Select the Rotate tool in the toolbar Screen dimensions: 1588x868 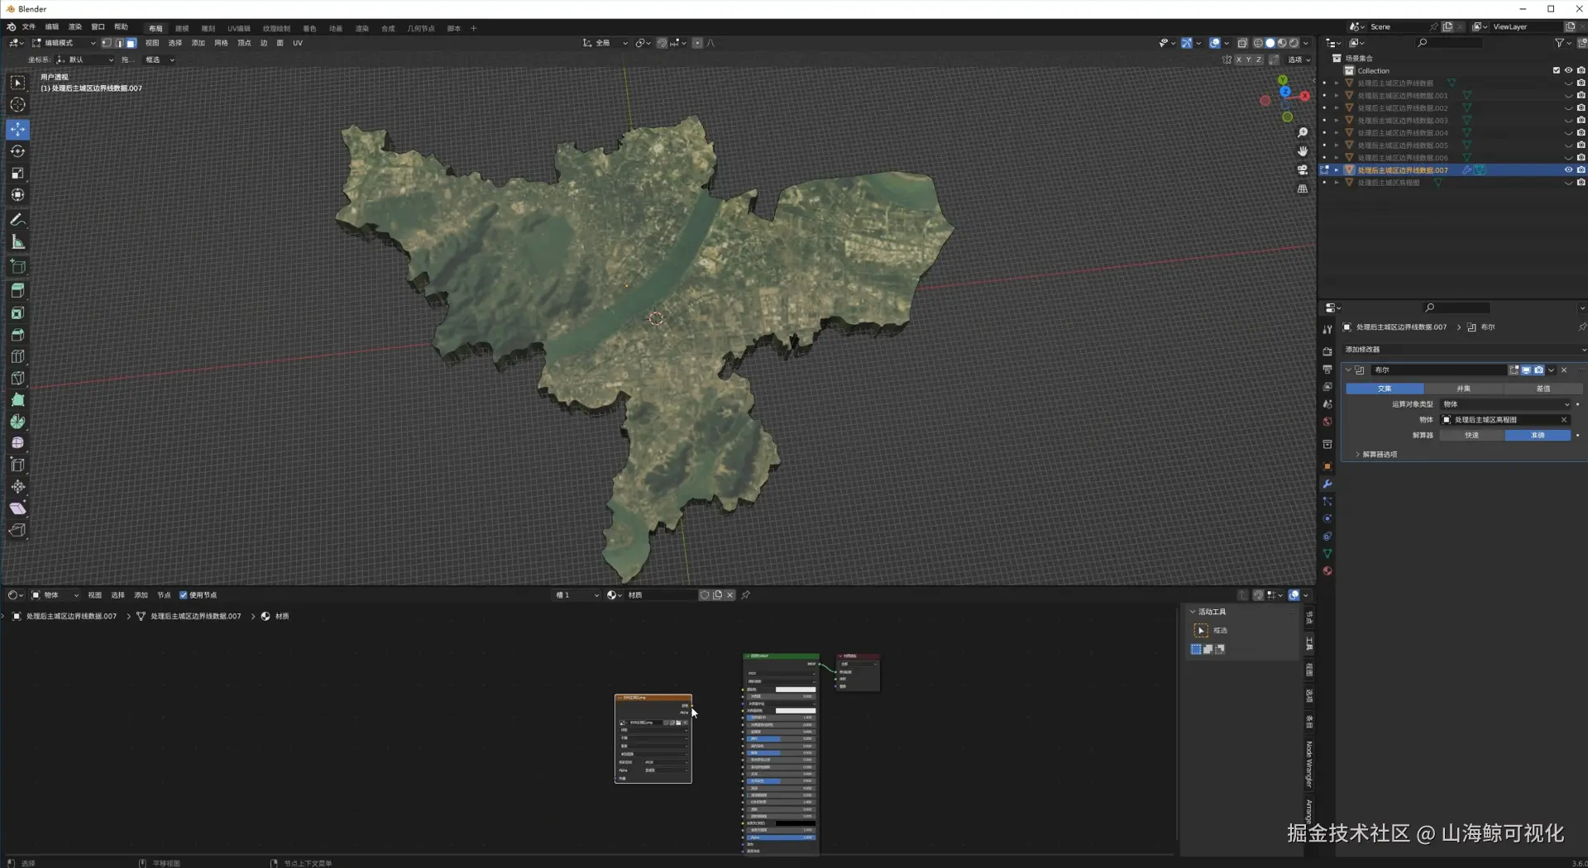pos(17,151)
